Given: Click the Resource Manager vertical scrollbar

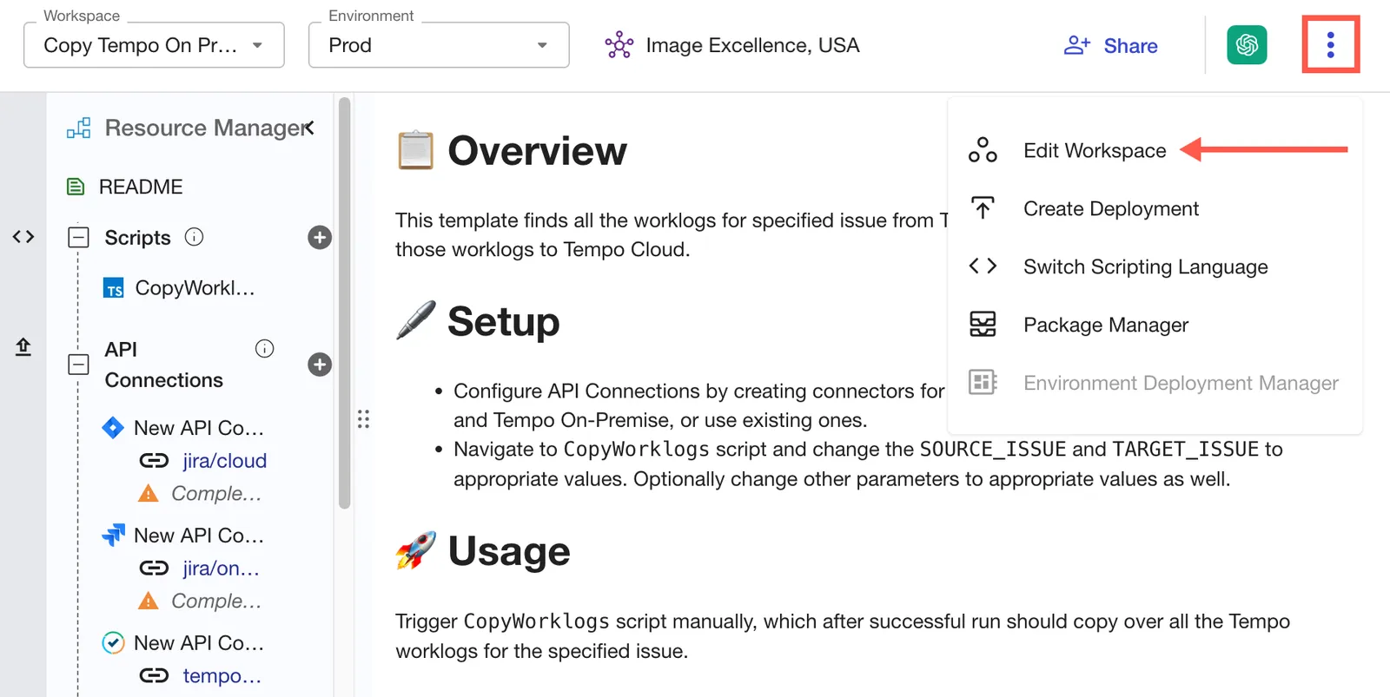Looking at the screenshot, I should click(x=344, y=303).
